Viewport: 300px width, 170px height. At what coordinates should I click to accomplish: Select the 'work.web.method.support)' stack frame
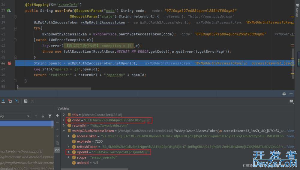tap(21, 151)
